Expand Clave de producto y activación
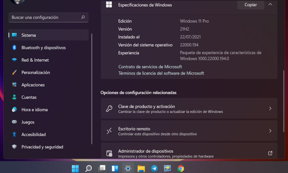The image size is (288, 173). point(270,108)
